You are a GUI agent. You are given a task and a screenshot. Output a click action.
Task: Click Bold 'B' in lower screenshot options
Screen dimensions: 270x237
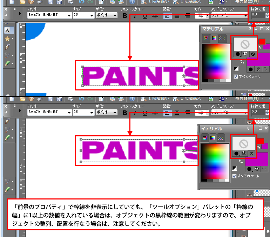click(125, 113)
